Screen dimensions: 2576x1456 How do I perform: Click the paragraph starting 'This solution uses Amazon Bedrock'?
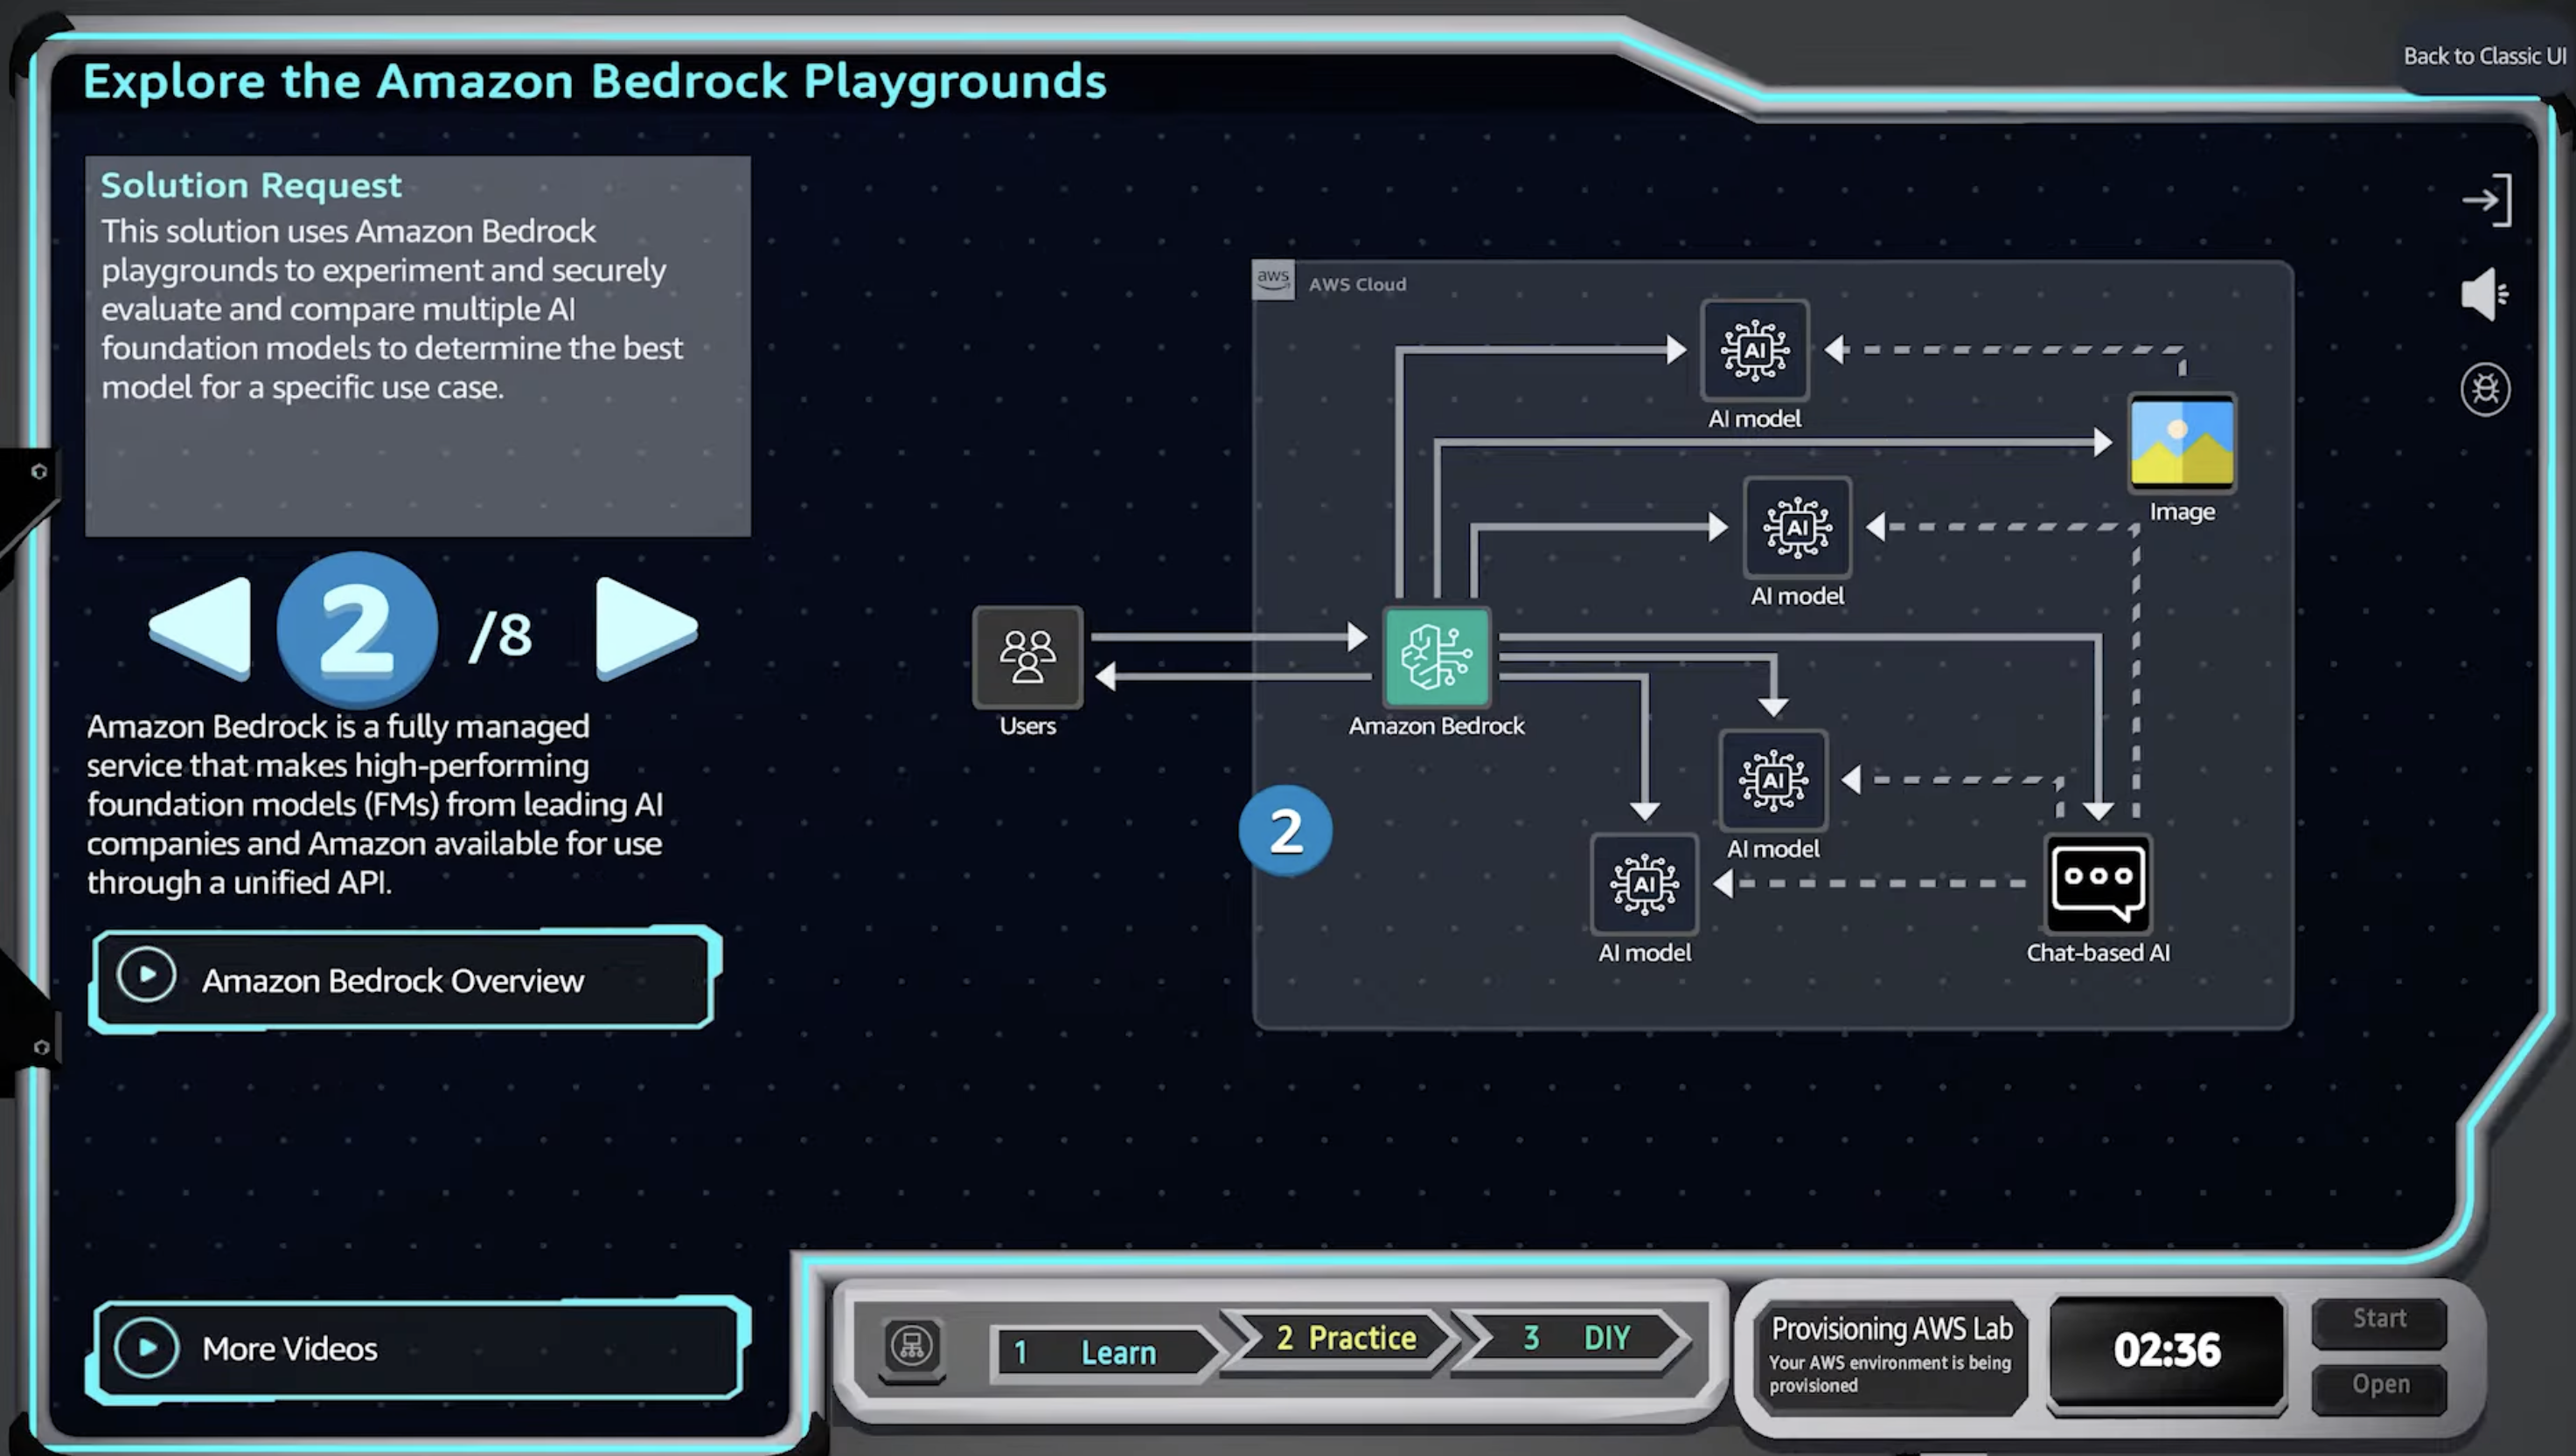point(392,309)
